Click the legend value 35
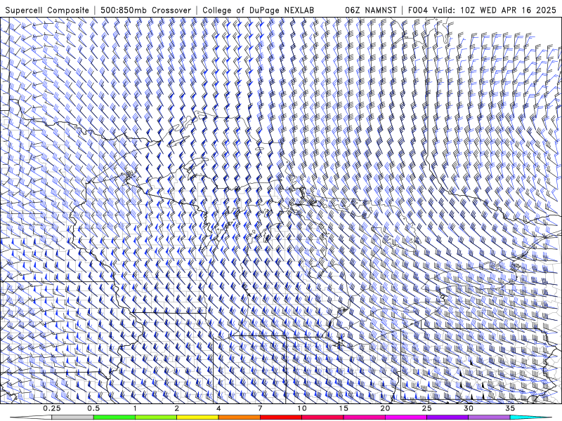This screenshot has height=421, width=562. (510, 408)
